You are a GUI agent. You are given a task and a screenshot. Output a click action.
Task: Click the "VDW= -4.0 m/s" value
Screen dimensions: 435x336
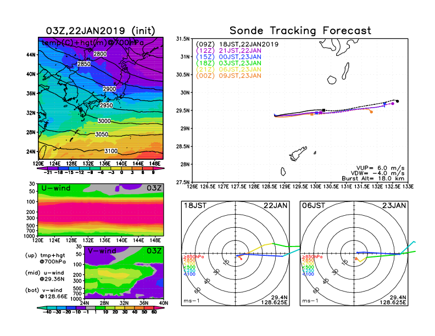pyautogui.click(x=377, y=173)
